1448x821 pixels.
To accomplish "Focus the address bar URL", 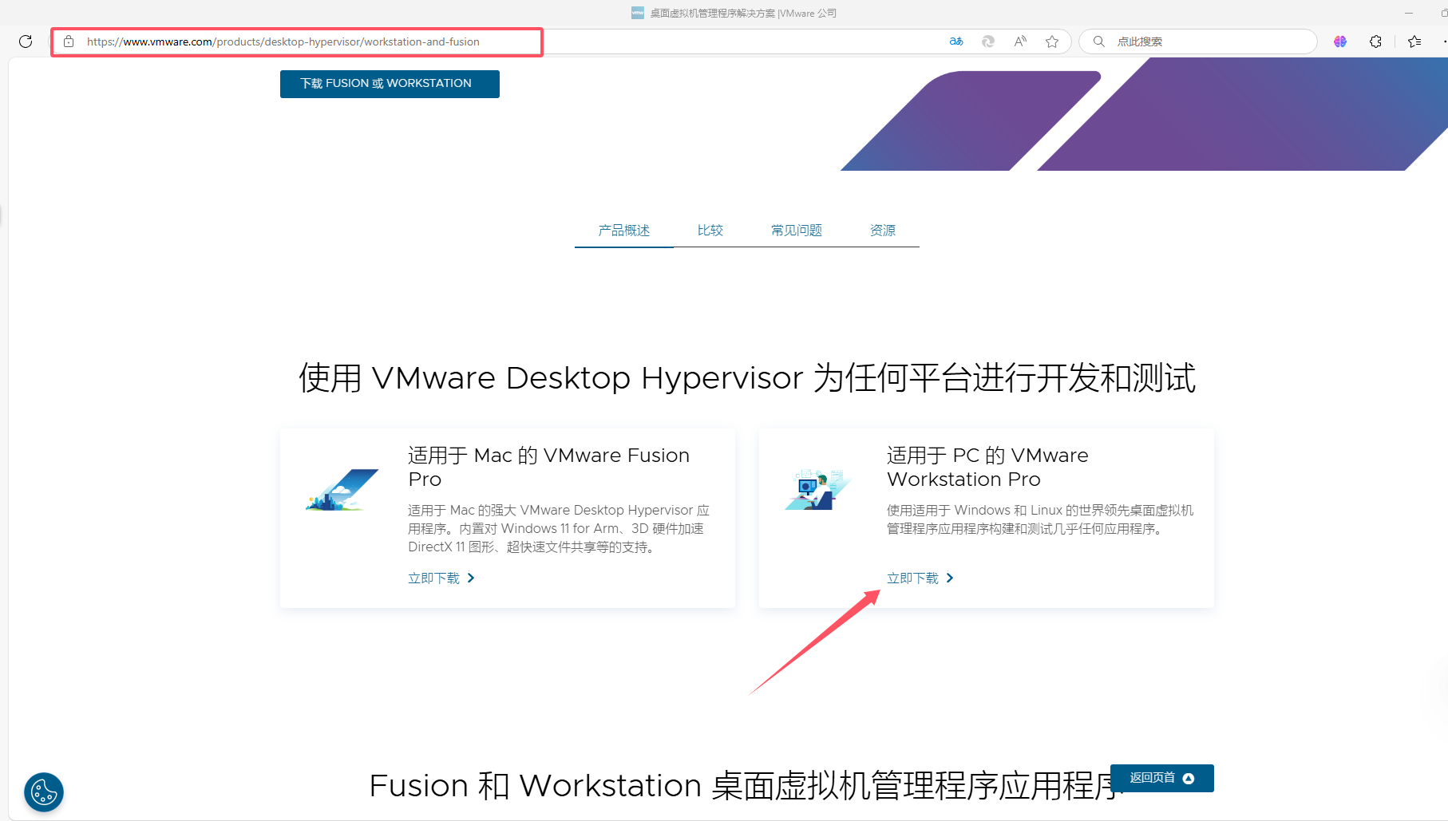I will (283, 41).
